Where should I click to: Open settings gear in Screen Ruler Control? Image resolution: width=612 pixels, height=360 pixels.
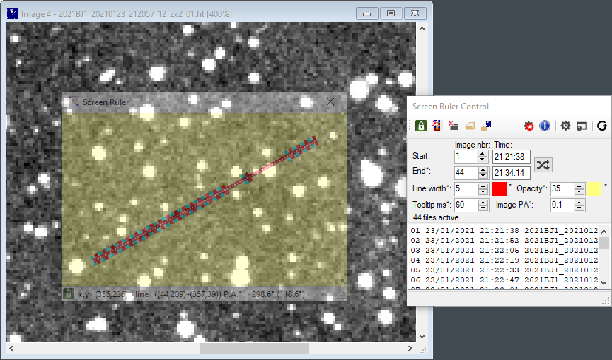click(x=565, y=126)
